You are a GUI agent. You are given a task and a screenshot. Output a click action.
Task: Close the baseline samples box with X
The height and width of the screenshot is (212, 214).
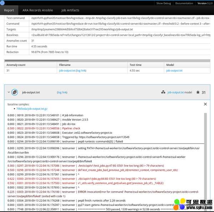(x=205, y=104)
